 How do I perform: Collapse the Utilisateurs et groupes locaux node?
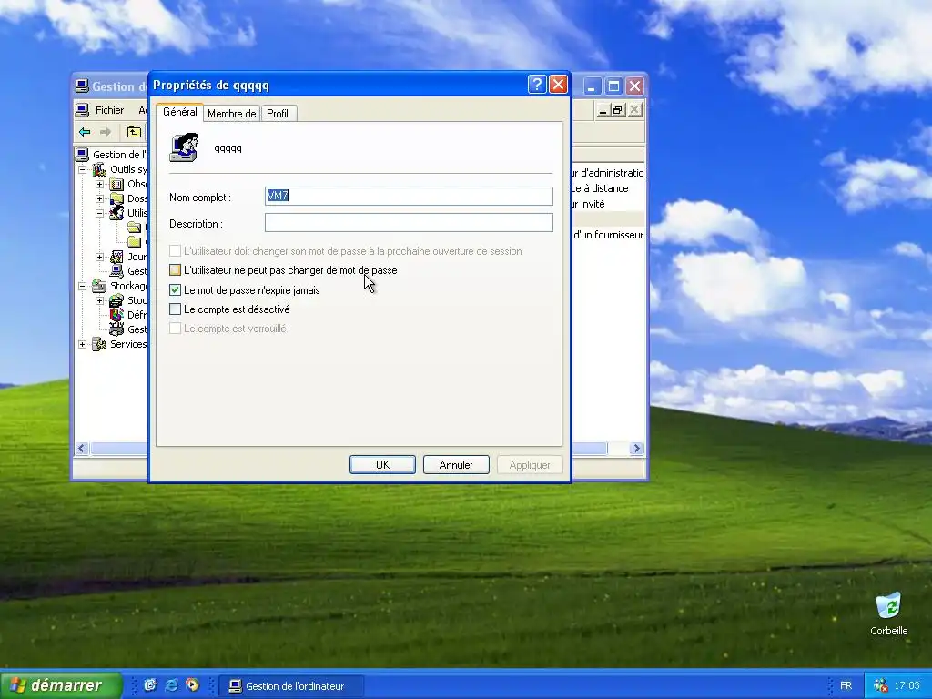click(100, 213)
